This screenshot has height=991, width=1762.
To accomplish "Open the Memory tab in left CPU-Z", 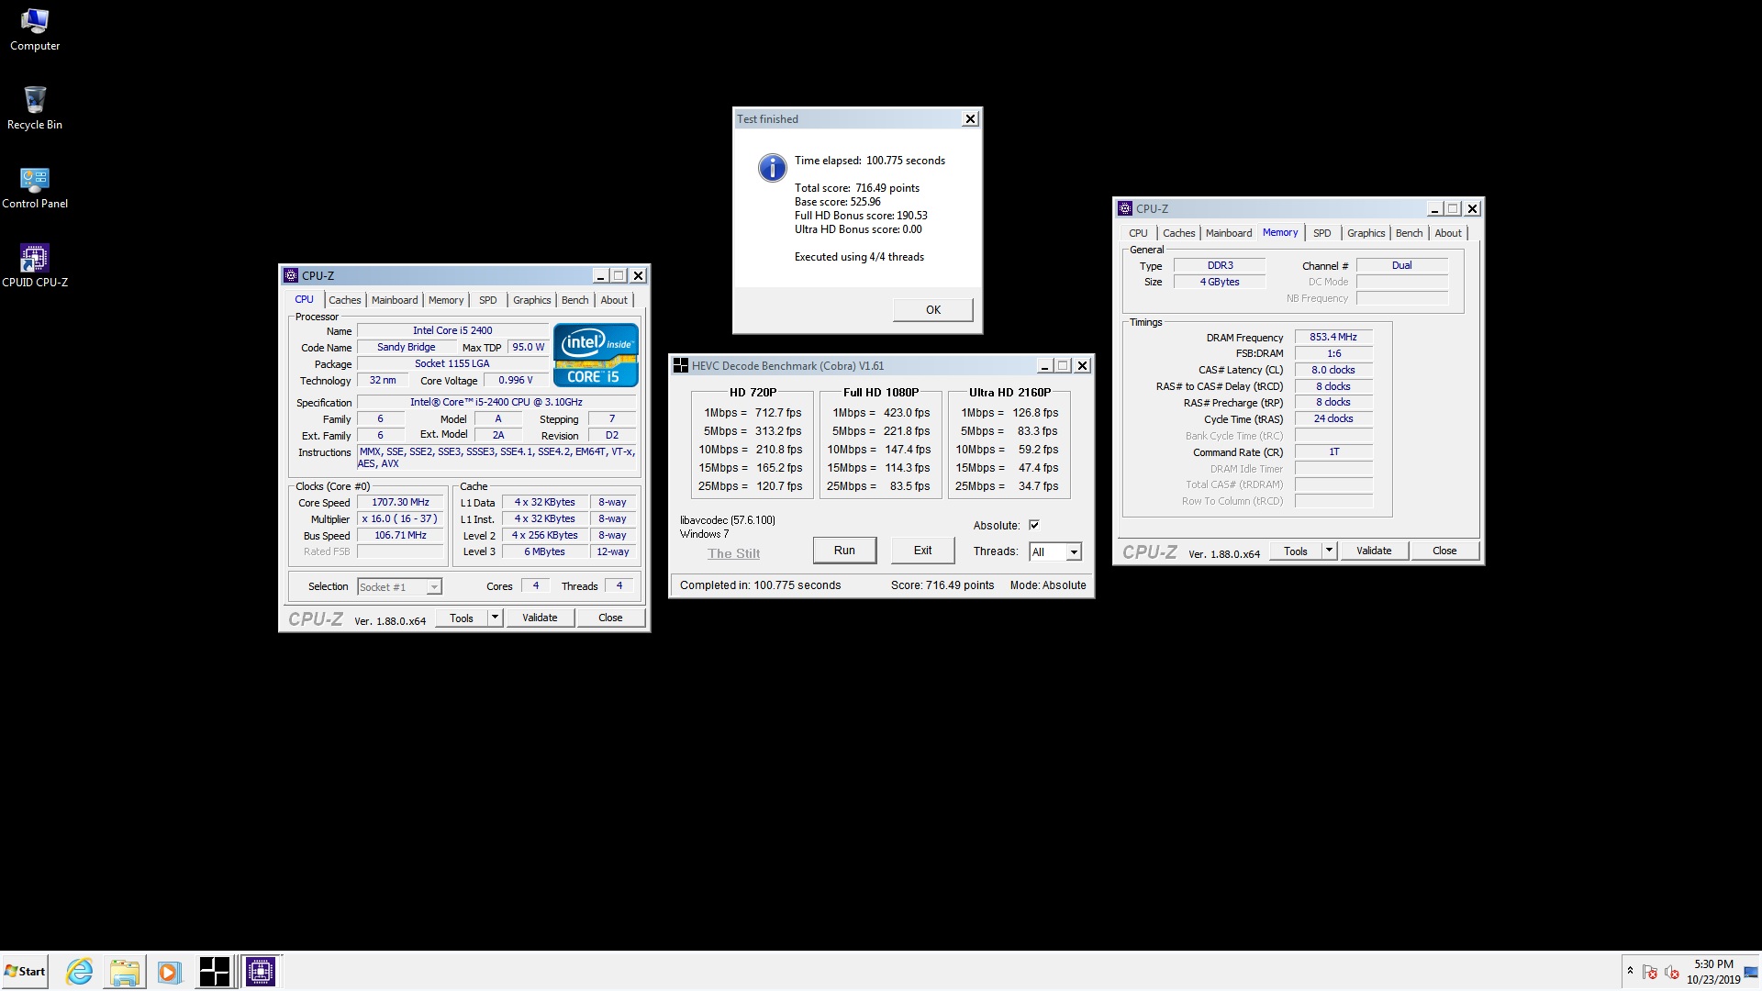I will (x=446, y=300).
